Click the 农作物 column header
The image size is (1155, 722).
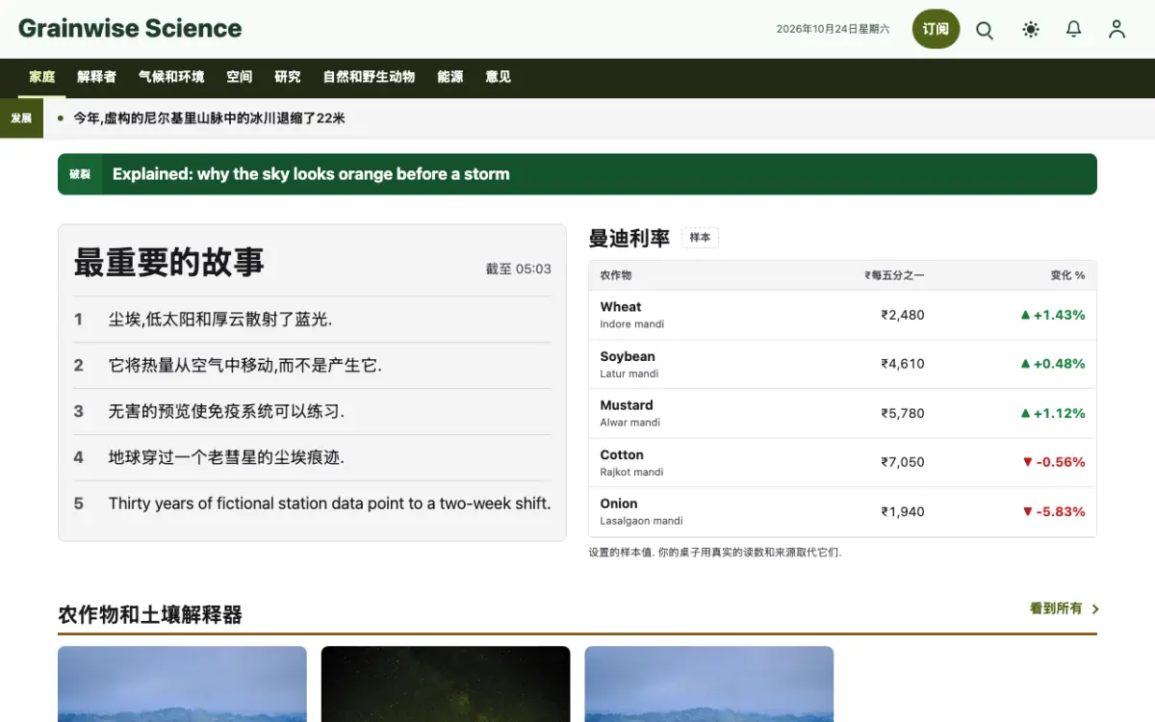tap(616, 275)
